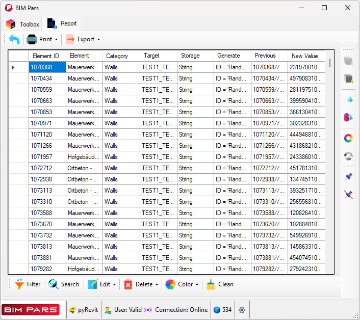The height and width of the screenshot is (320, 360).
Task: Select cell with Element ID 1073588
Action: [47, 213]
